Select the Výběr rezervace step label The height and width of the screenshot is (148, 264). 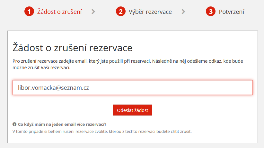click(x=150, y=12)
